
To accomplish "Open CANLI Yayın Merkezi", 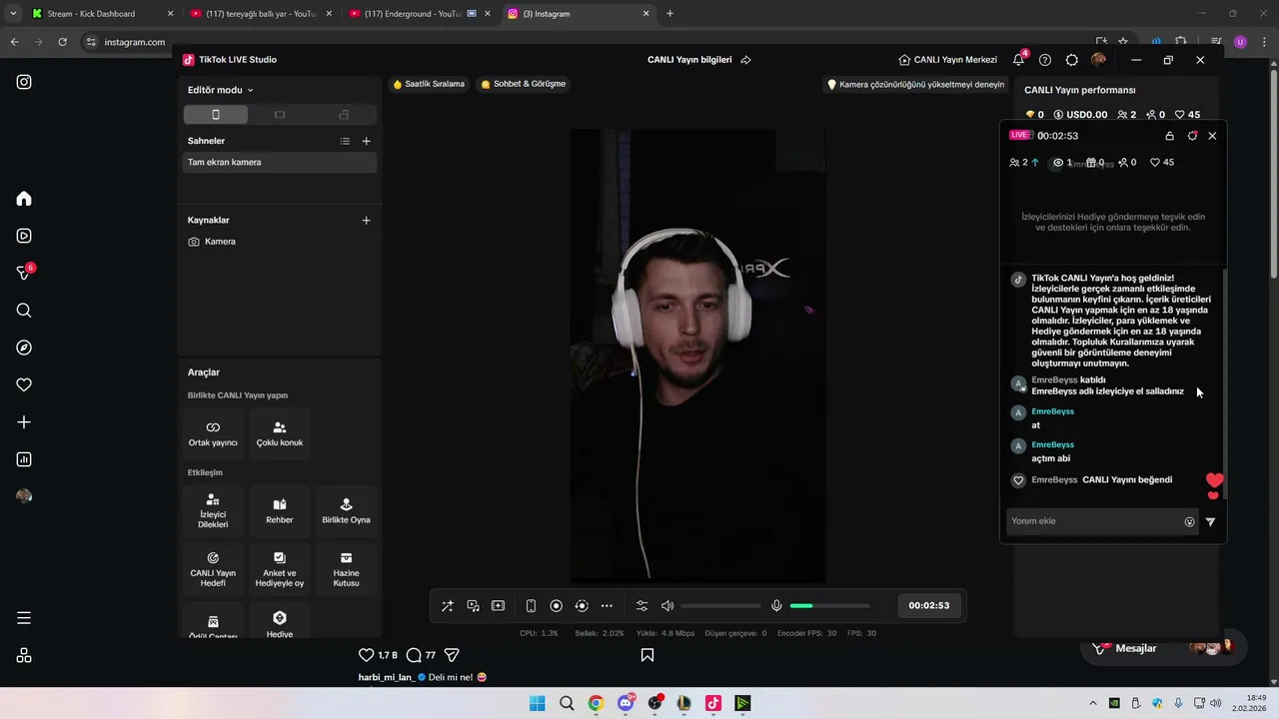I will [x=947, y=60].
